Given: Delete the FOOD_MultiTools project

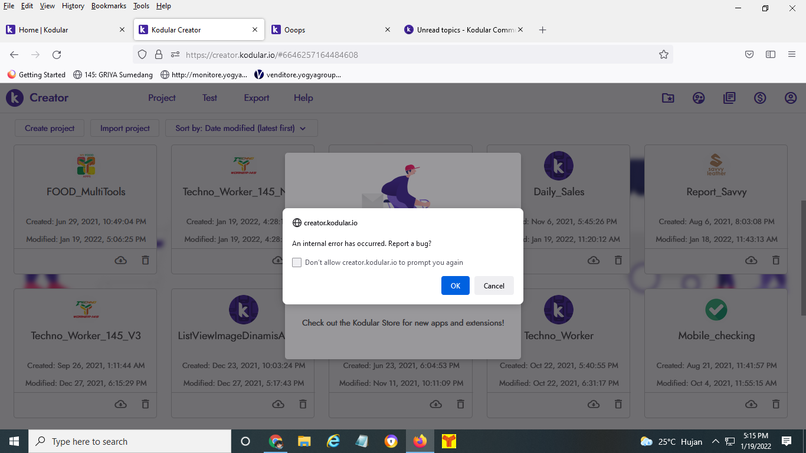Looking at the screenshot, I should [145, 260].
